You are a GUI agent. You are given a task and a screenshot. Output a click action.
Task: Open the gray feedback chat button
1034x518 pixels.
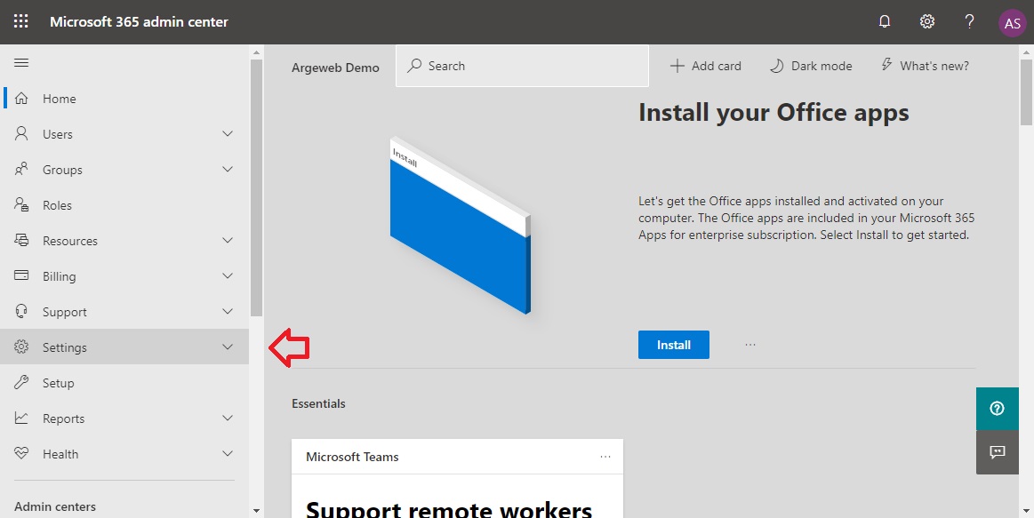point(997,452)
